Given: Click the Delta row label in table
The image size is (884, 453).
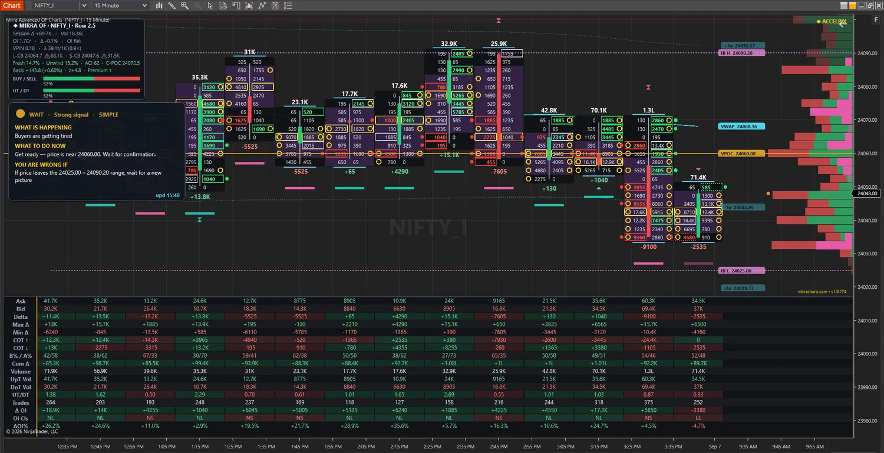Looking at the screenshot, I should (20, 317).
